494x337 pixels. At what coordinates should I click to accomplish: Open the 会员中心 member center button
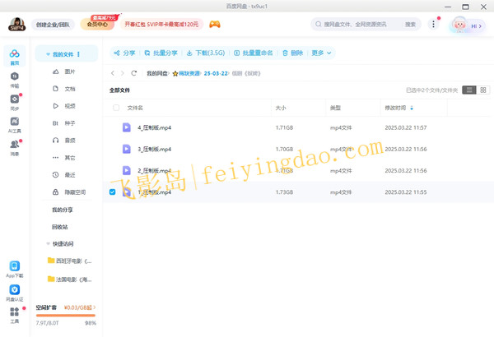(x=97, y=24)
